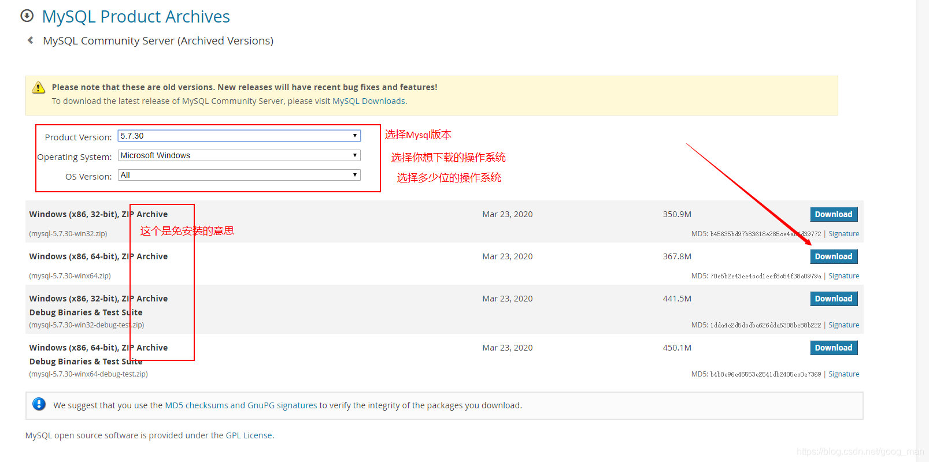Click MySQL Community Server (Archived Versions) title
The image size is (929, 462).
pyautogui.click(x=158, y=41)
